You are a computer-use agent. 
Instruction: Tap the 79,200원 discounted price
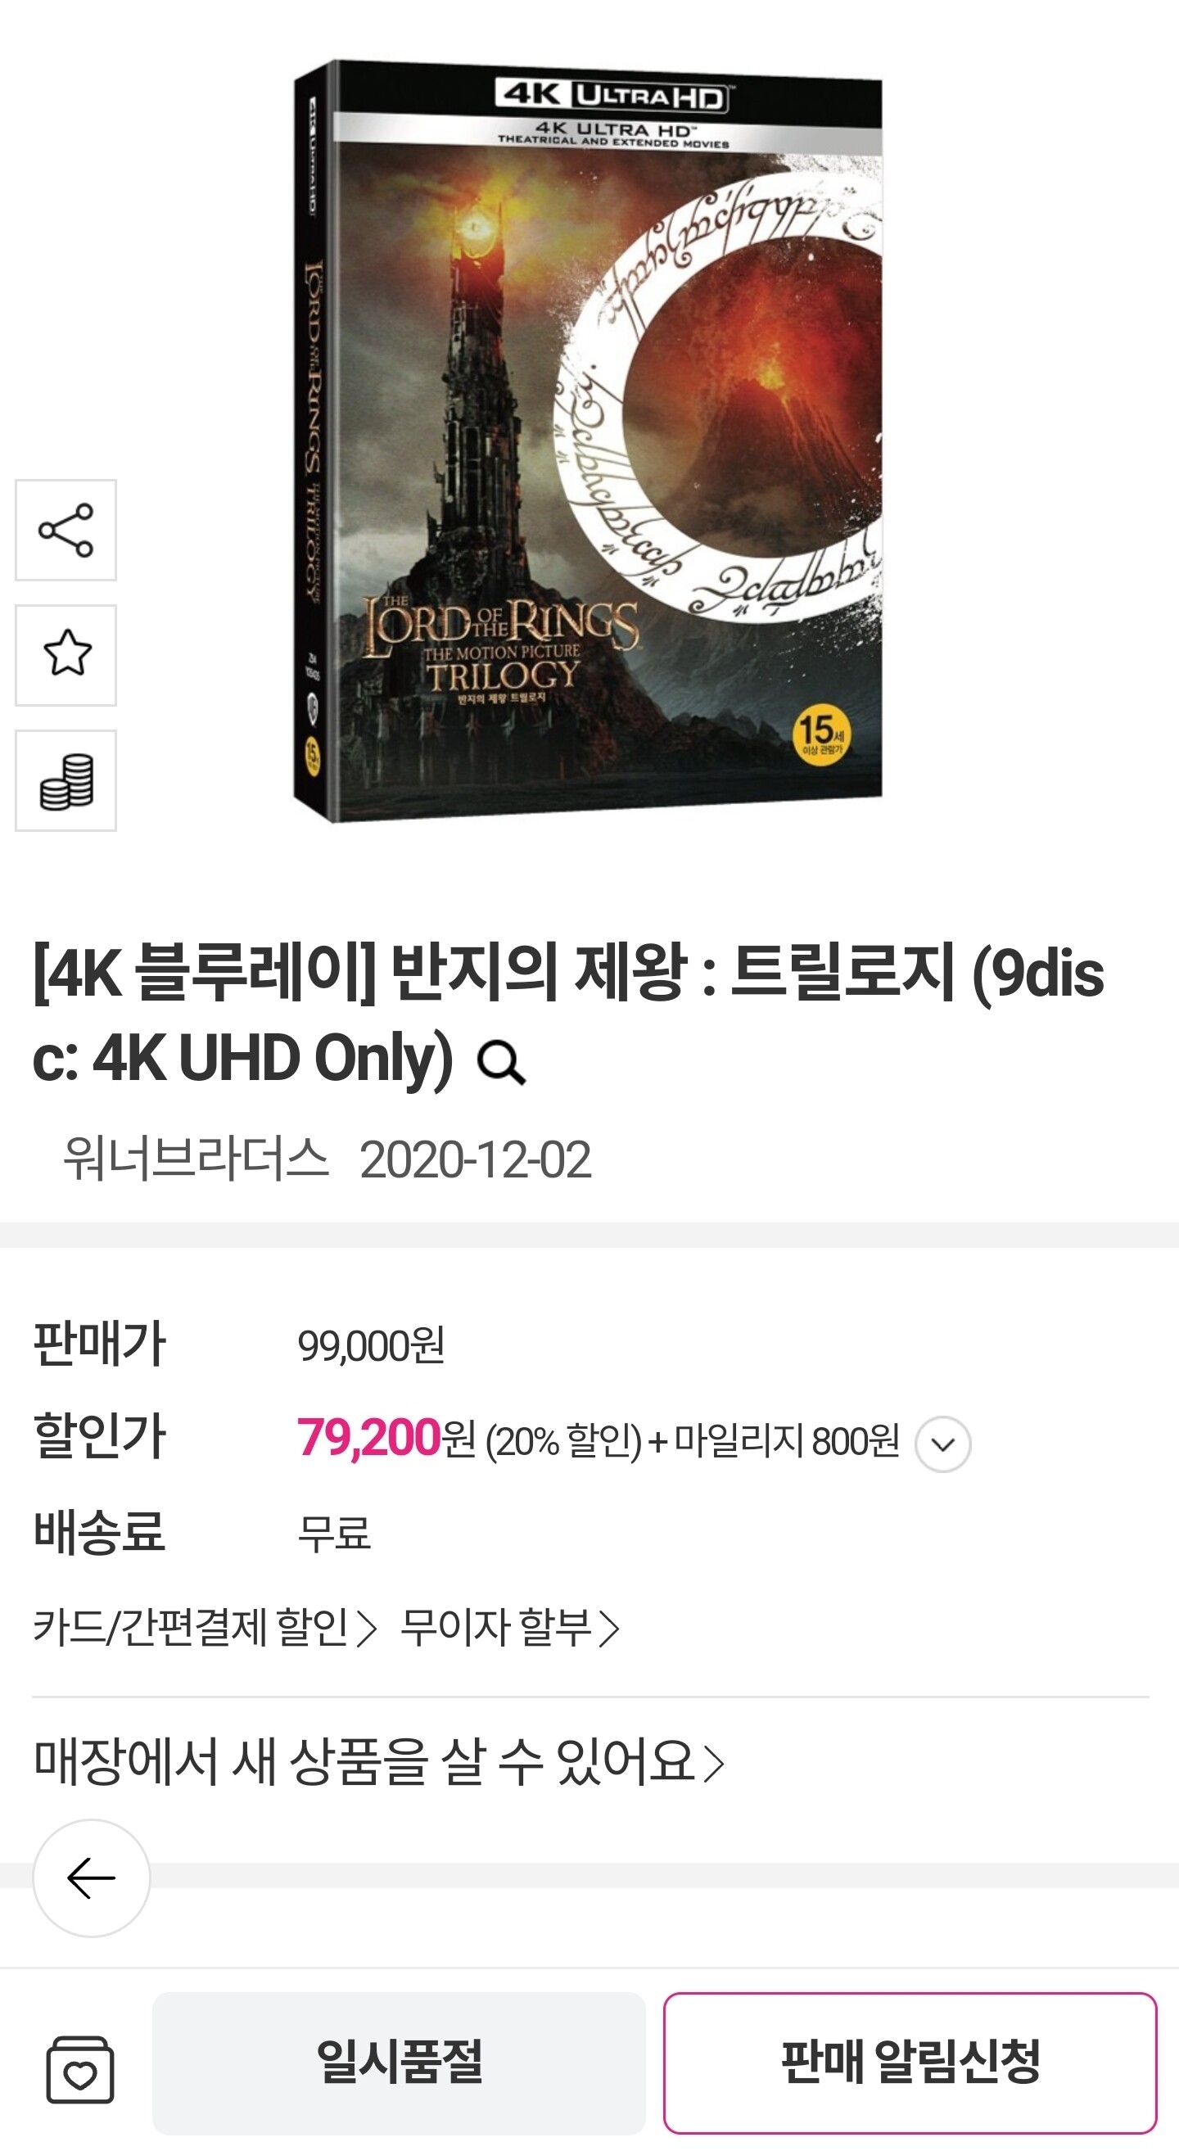coord(386,1438)
